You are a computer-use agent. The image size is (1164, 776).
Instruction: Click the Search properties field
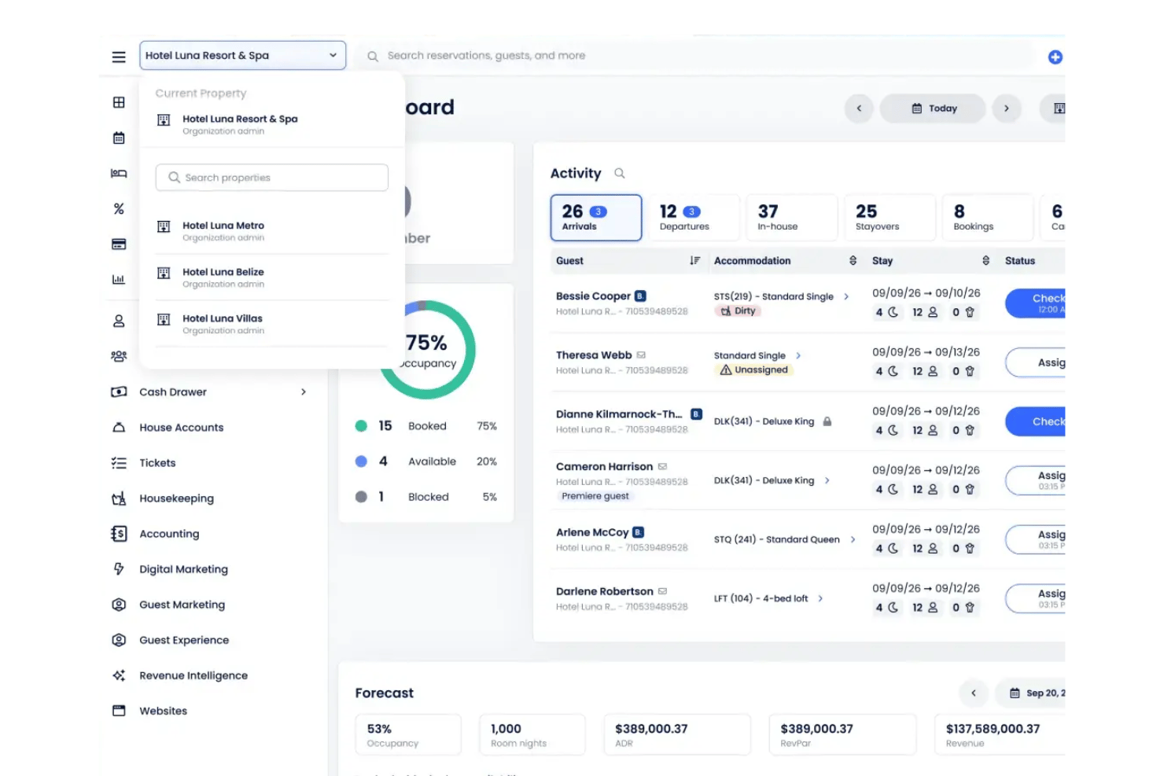272,178
